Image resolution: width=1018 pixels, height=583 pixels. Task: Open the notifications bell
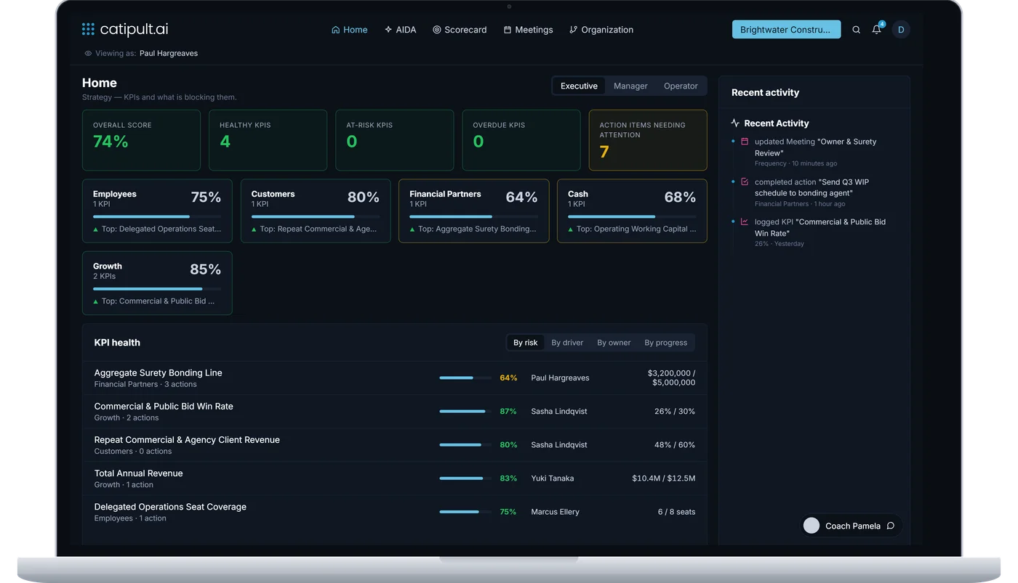876,30
